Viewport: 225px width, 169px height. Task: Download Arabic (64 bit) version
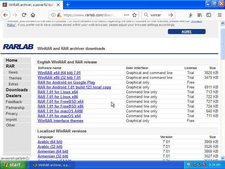click(50, 142)
